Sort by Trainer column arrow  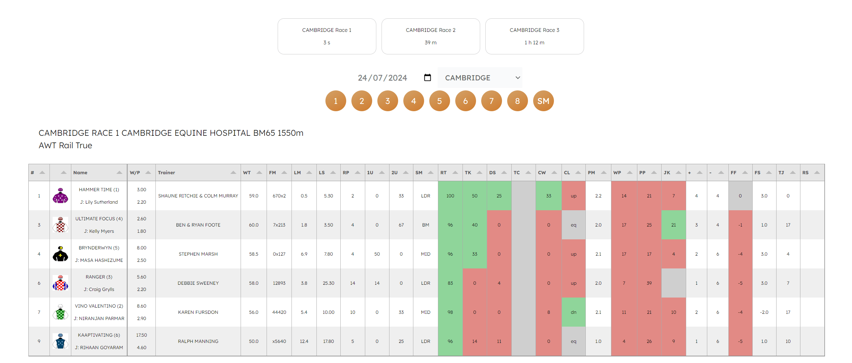pyautogui.click(x=233, y=172)
